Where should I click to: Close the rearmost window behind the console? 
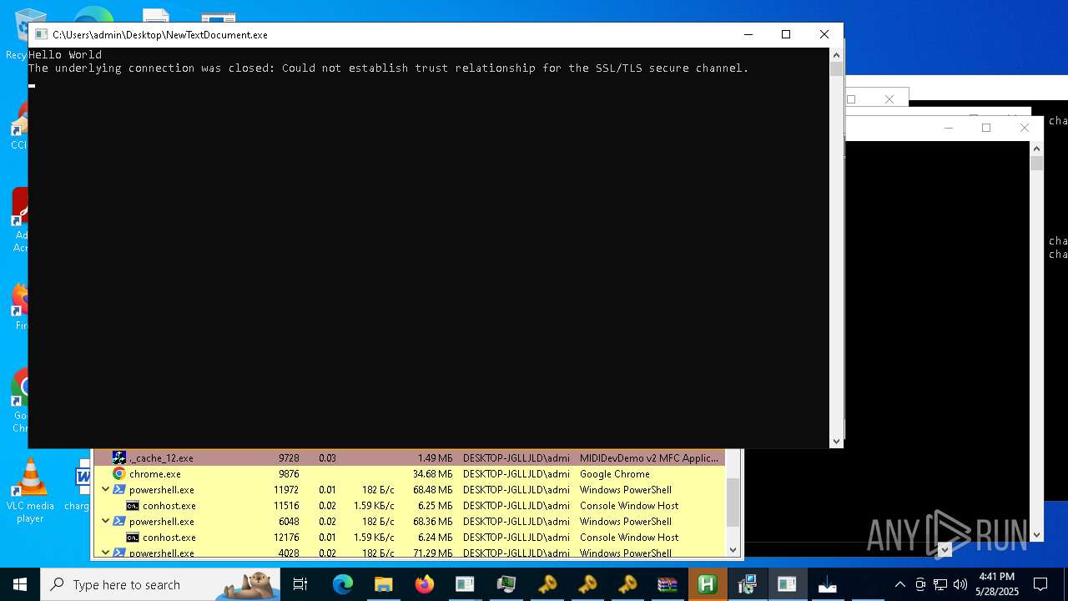pyautogui.click(x=889, y=98)
